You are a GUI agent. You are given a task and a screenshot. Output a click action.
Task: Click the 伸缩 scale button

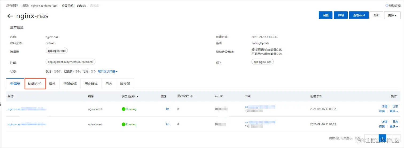point(341,15)
